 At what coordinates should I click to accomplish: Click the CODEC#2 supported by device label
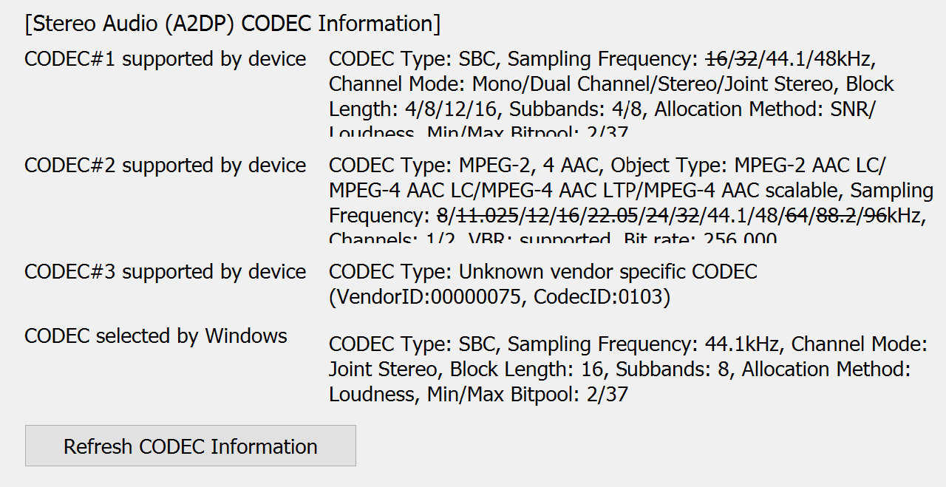[x=165, y=165]
